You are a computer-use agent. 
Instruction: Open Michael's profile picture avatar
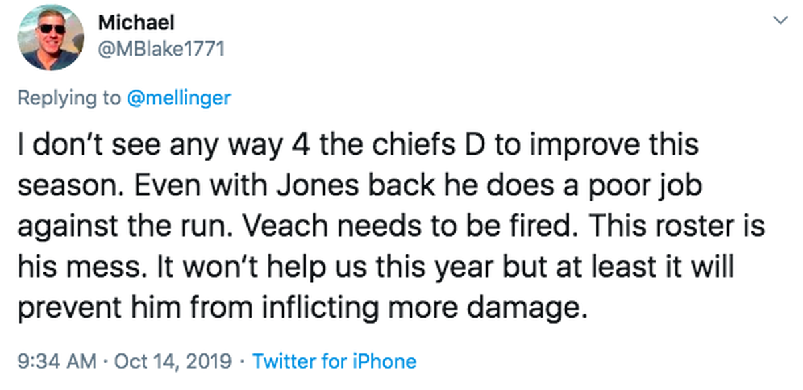(51, 37)
